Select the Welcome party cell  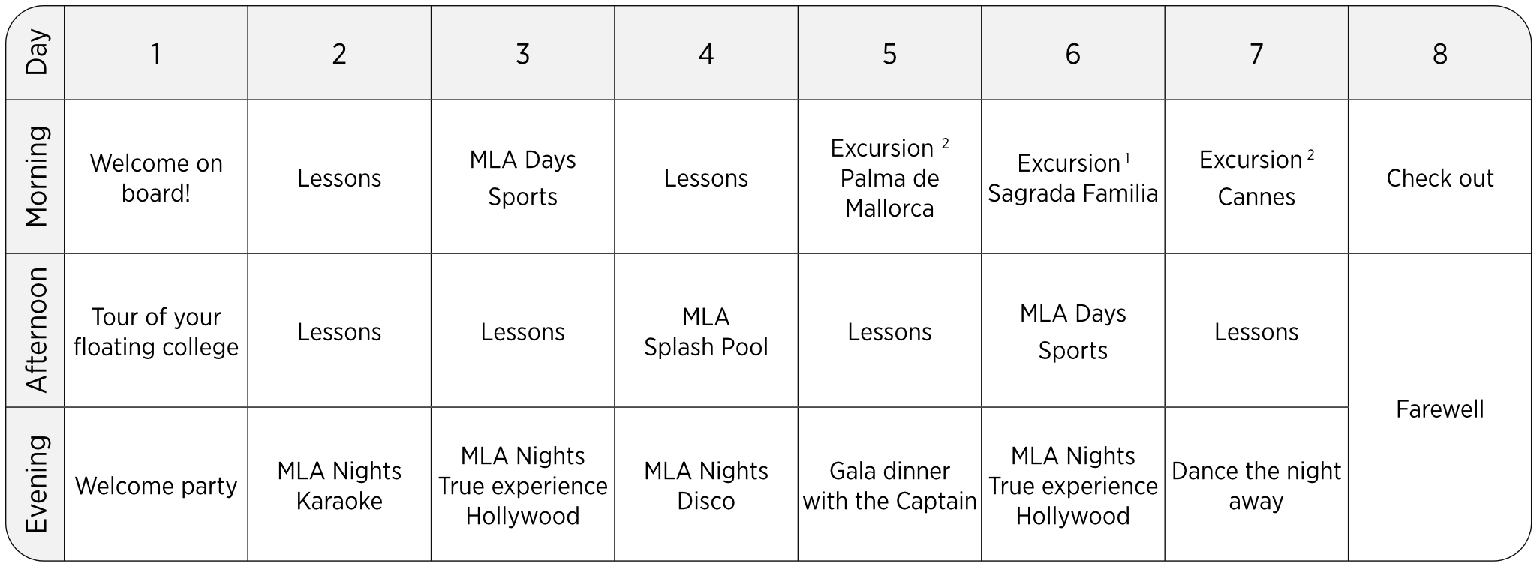click(156, 486)
